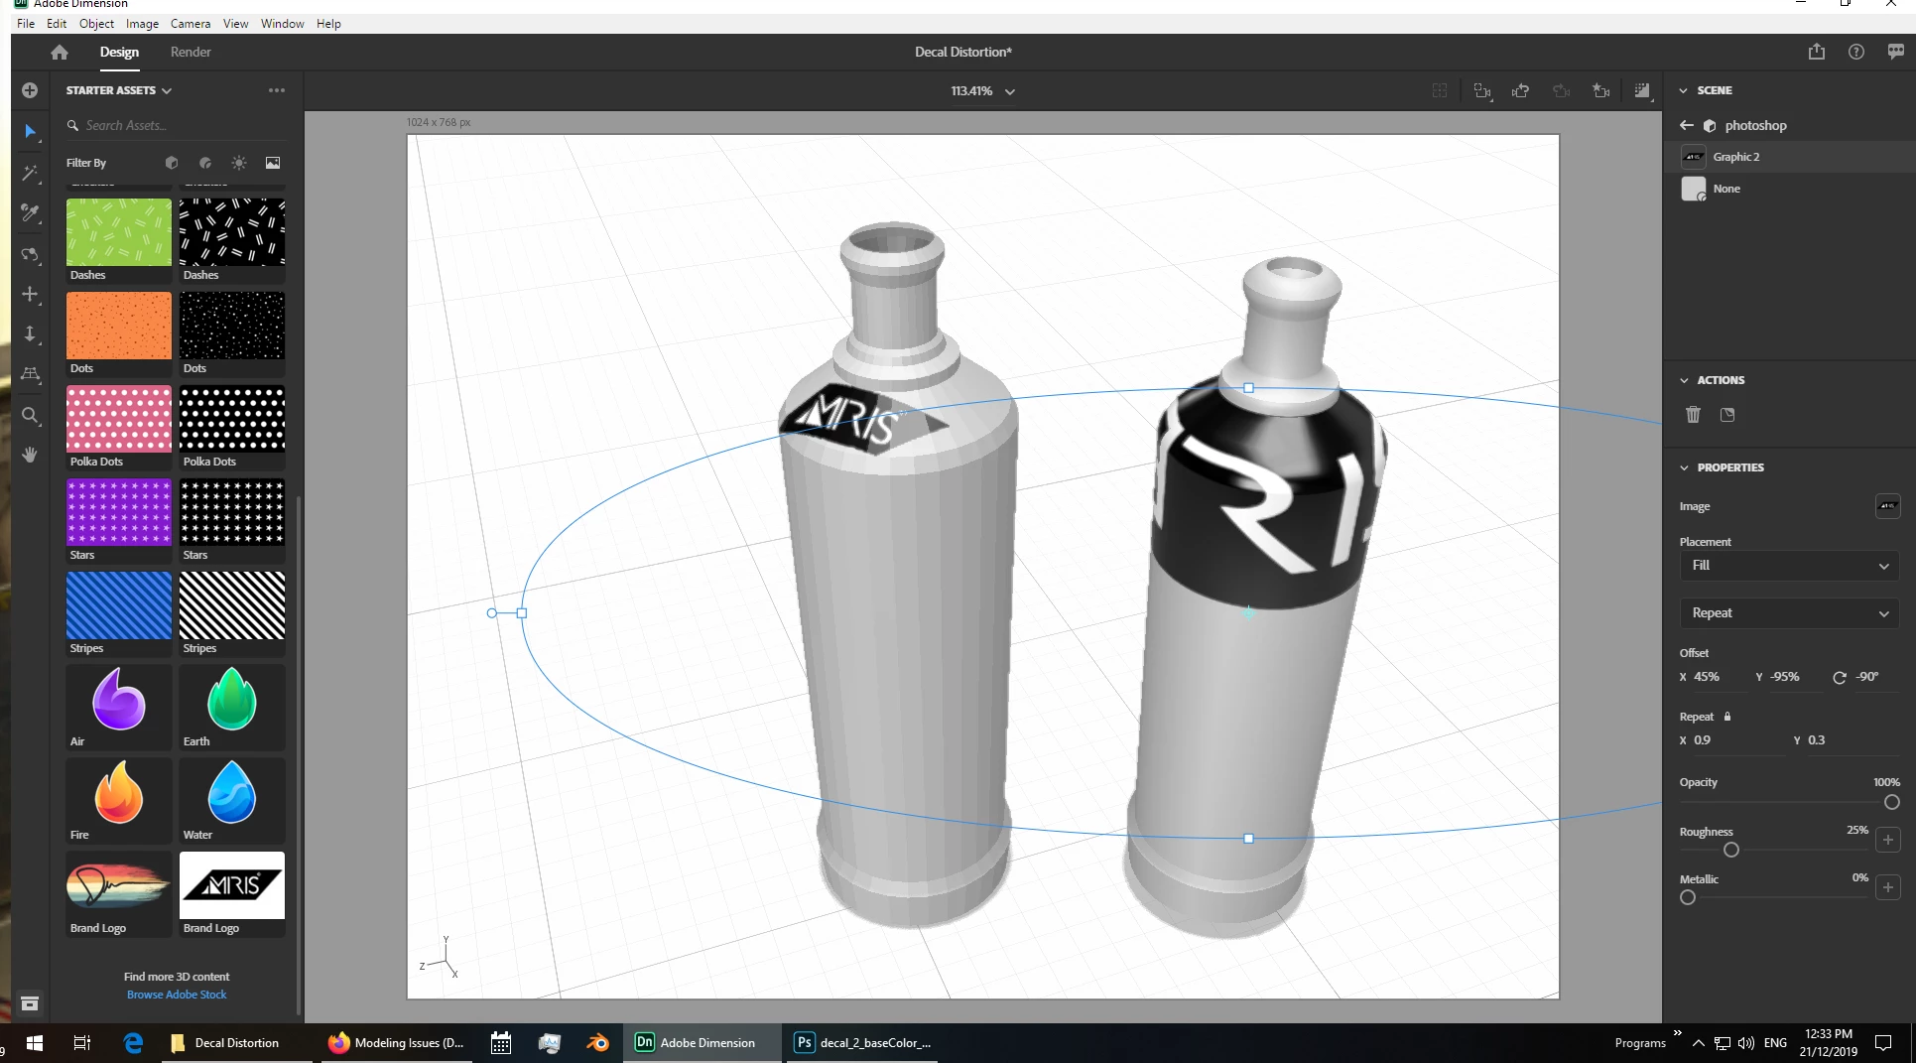This screenshot has height=1063, width=1916.
Task: Collapse the Scene panel section
Action: tap(1684, 90)
